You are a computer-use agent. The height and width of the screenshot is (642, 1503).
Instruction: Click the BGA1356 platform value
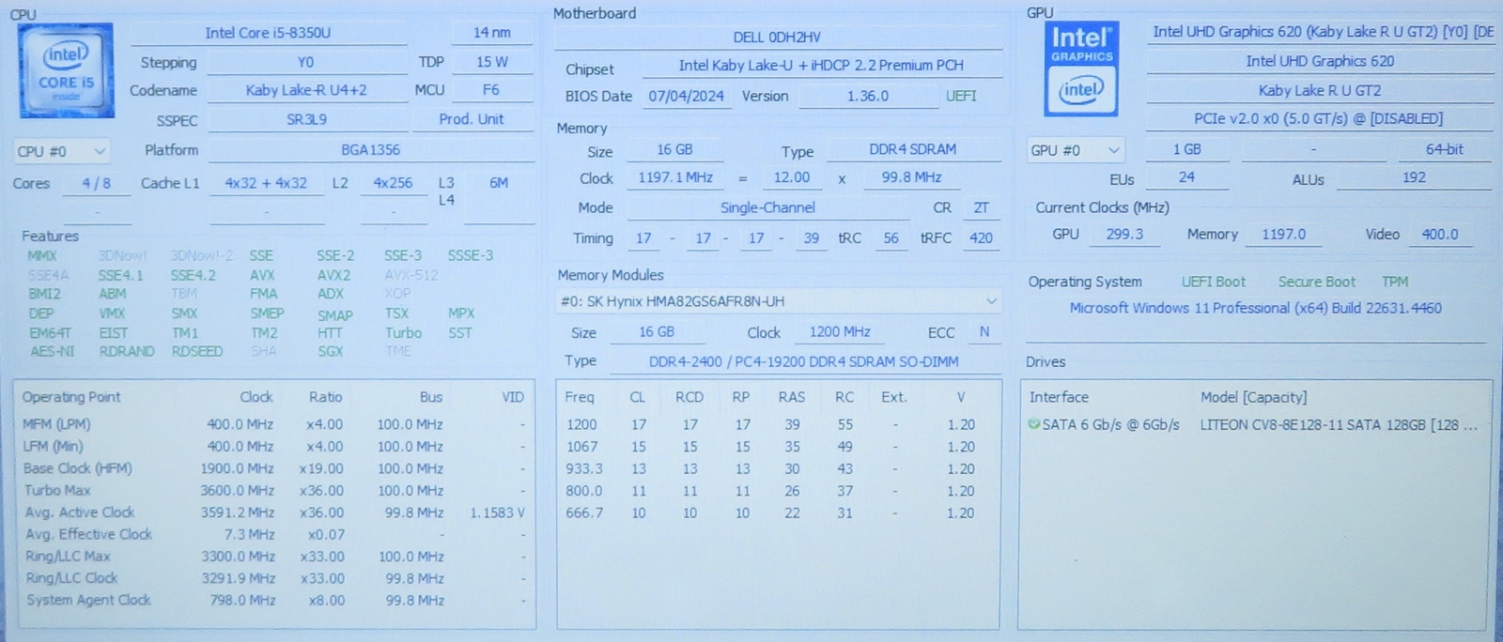tap(371, 150)
